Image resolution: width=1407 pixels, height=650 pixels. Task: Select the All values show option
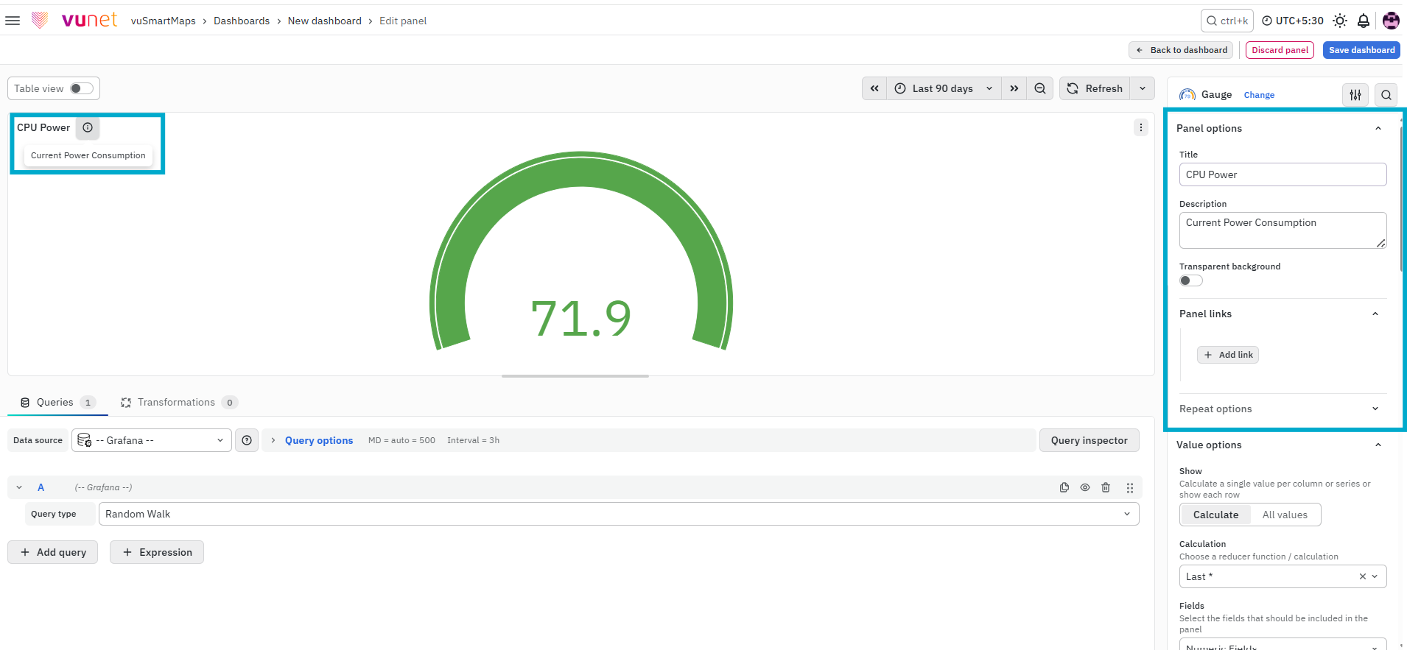click(1285, 515)
